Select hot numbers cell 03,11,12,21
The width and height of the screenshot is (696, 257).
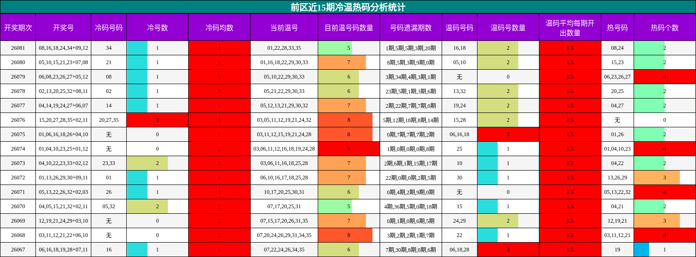pyautogui.click(x=617, y=235)
